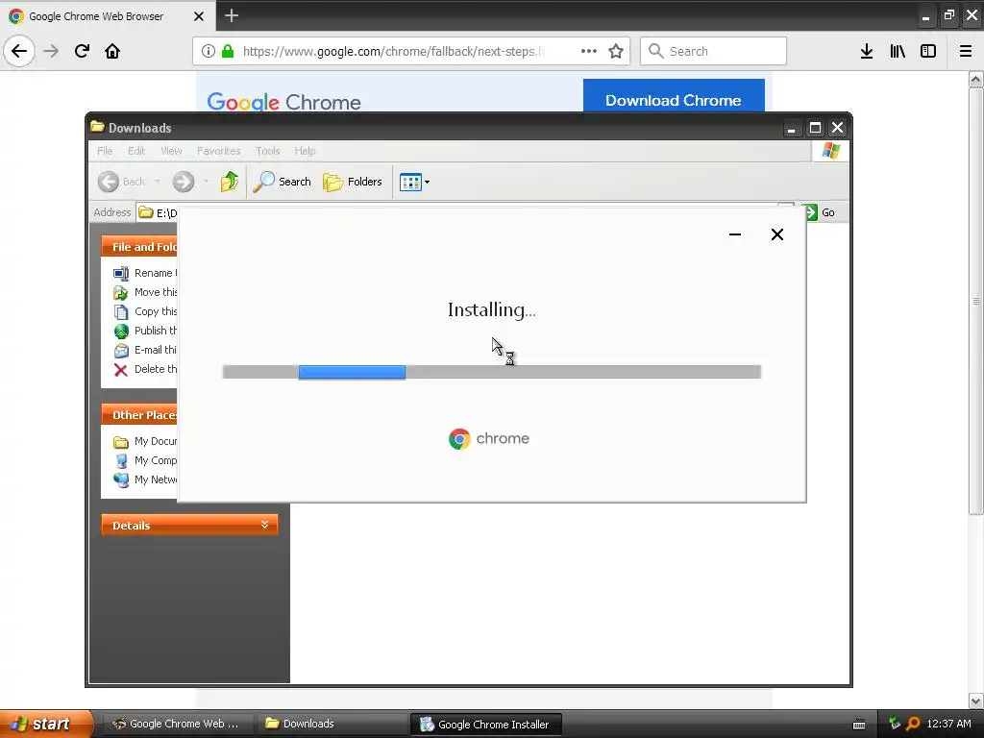Close the Chrome installer dialog
Screen dimensions: 984x738
pos(776,234)
